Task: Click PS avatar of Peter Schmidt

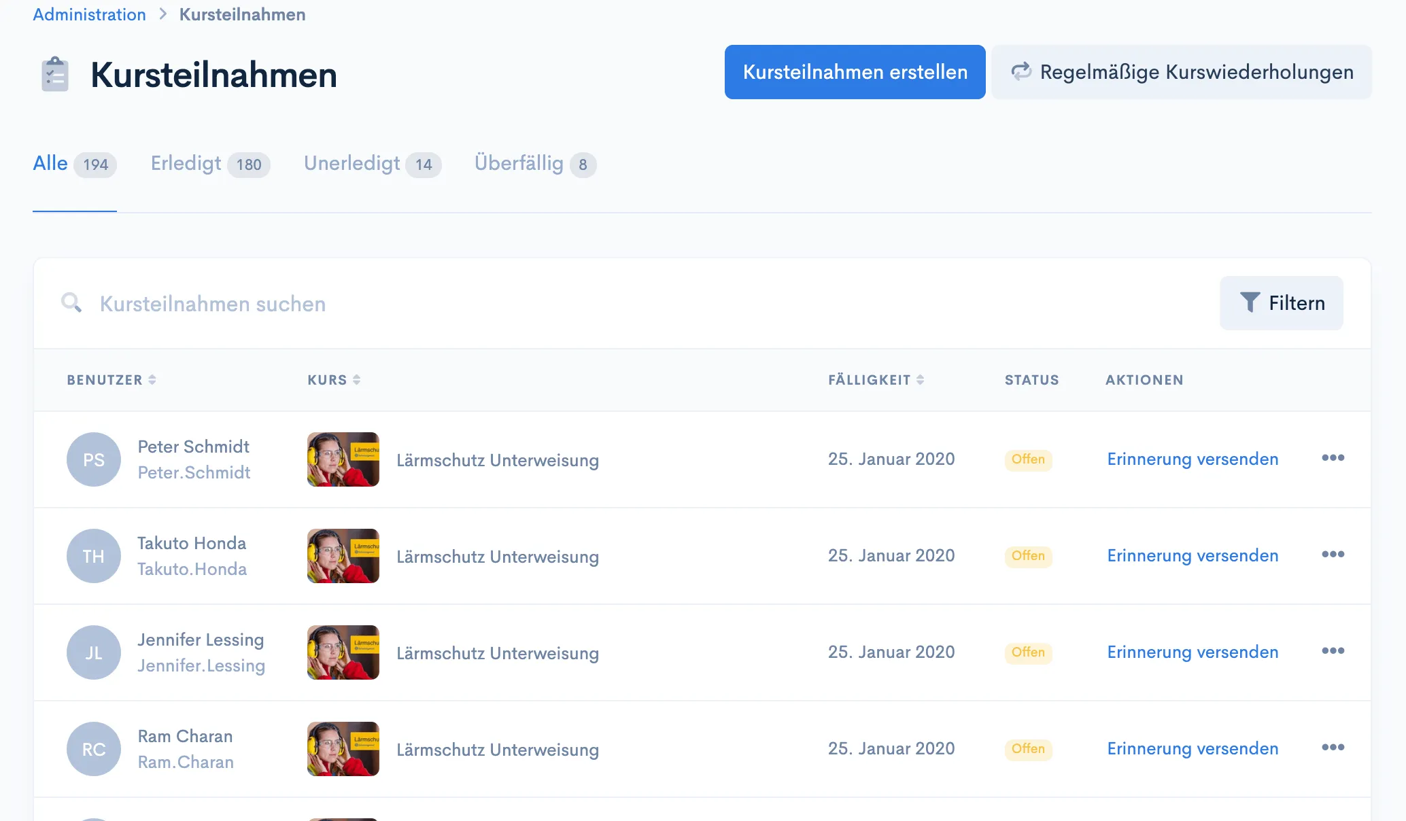Action: click(x=94, y=459)
